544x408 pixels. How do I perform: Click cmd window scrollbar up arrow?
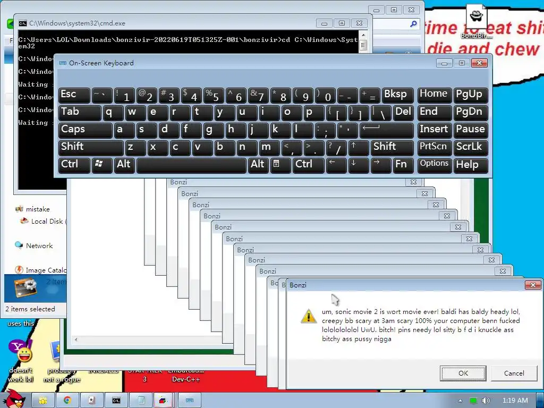[363, 35]
